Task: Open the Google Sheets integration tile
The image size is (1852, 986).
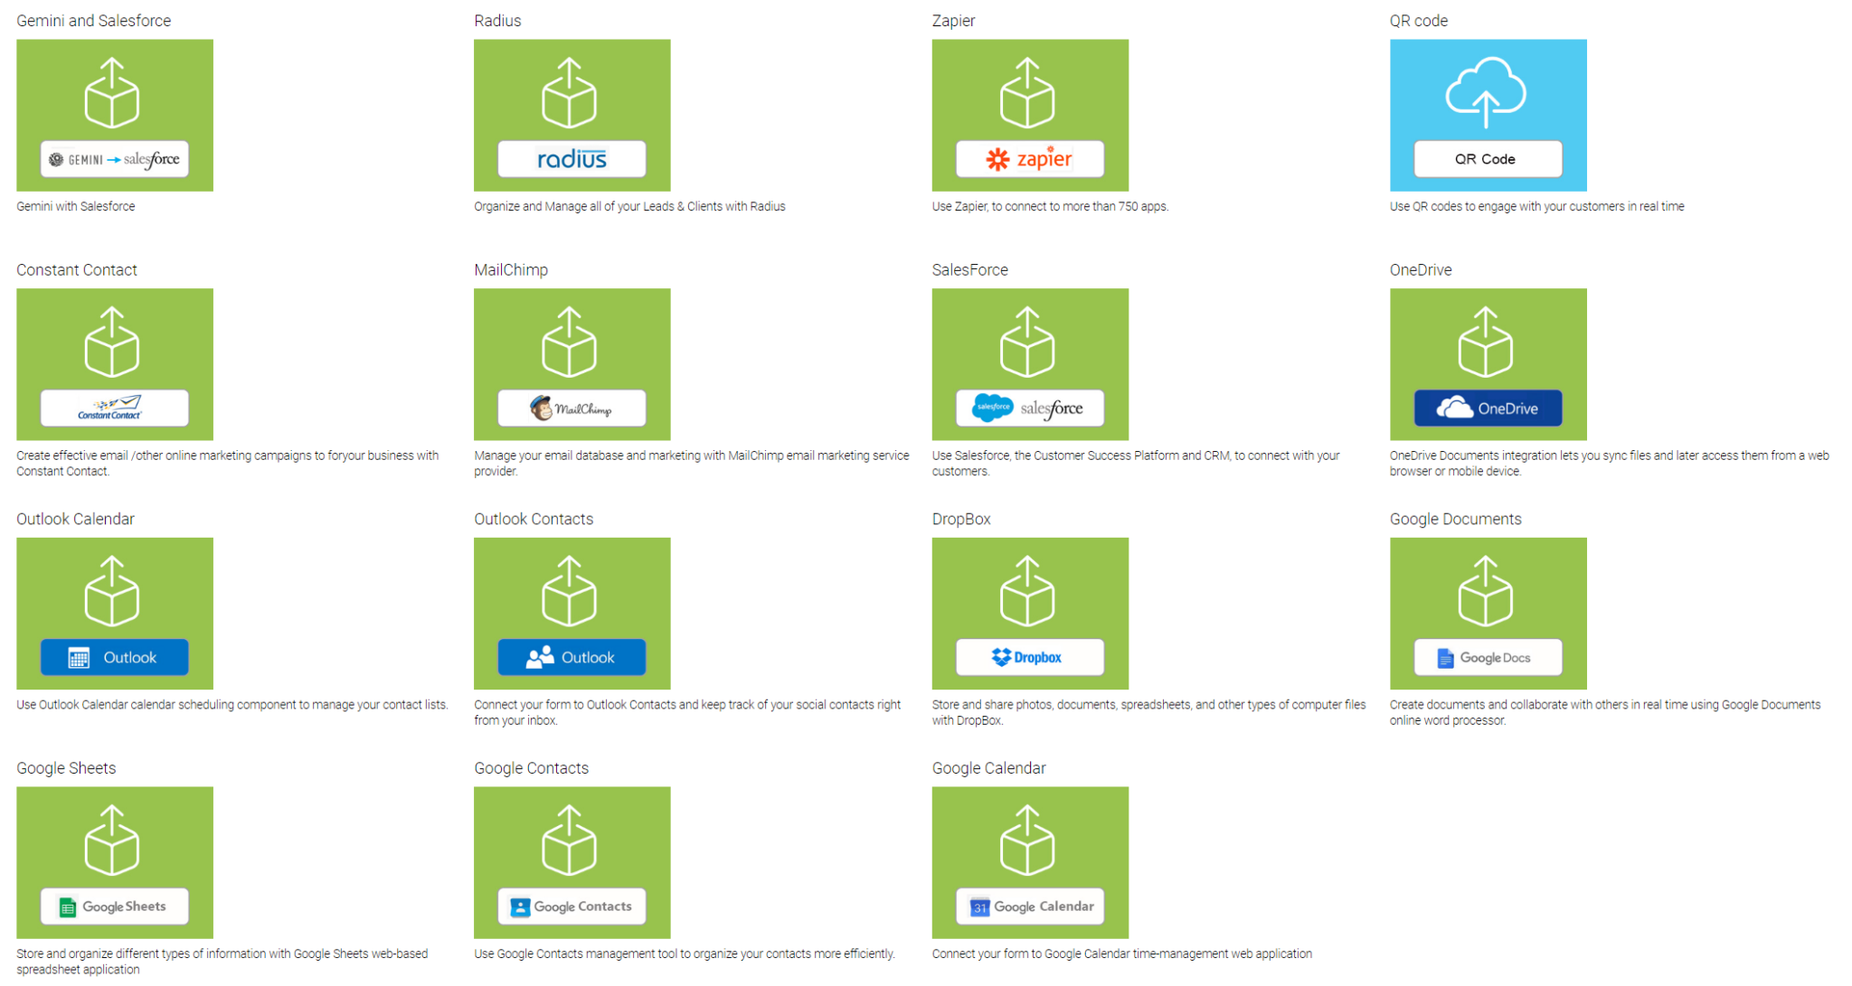Action: tap(115, 862)
